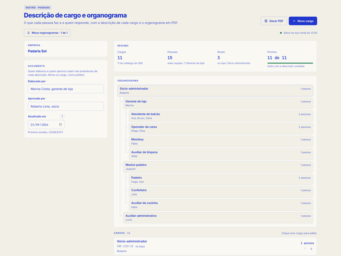Click '3 pessoas' on Atendente de balcão
Screen dimensions: 341x256
coord(305,114)
